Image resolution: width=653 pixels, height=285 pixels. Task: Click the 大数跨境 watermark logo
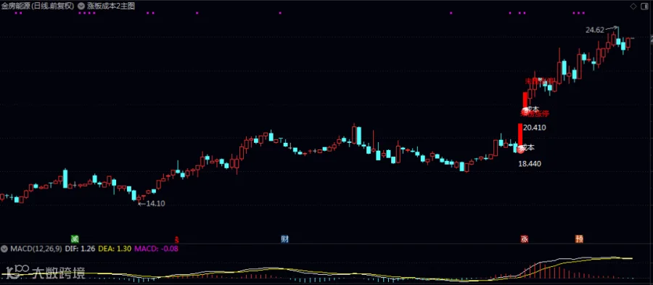44,273
